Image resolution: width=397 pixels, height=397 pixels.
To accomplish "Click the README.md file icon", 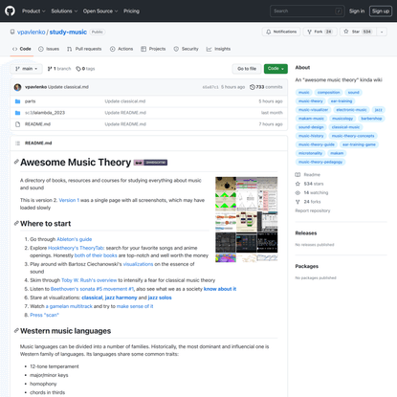I will point(18,124).
